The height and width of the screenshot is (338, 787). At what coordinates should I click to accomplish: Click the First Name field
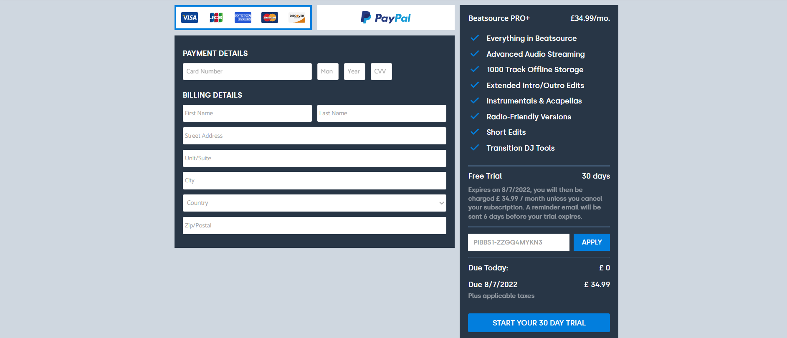click(x=247, y=113)
